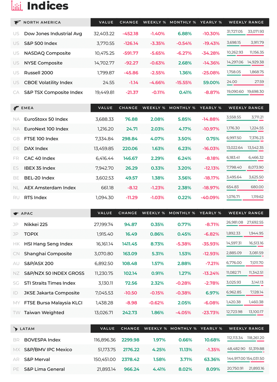
Task: Open the Taiwan Weighted index entry
Action: pos(140,313)
